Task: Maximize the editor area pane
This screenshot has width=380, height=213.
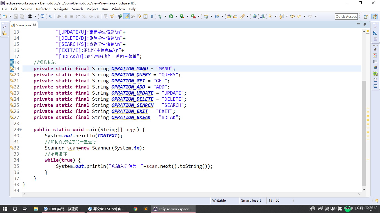Action: (364, 24)
